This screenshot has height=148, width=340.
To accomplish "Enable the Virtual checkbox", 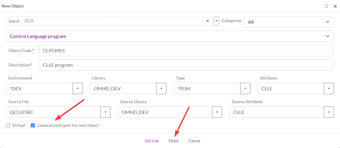I will pyautogui.click(x=8, y=126).
